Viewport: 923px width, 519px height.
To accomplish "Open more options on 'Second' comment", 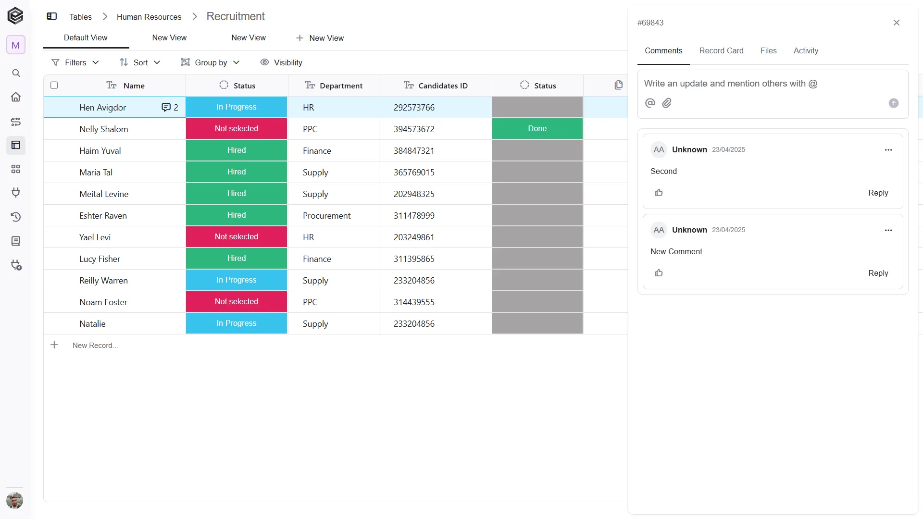I will (x=888, y=150).
